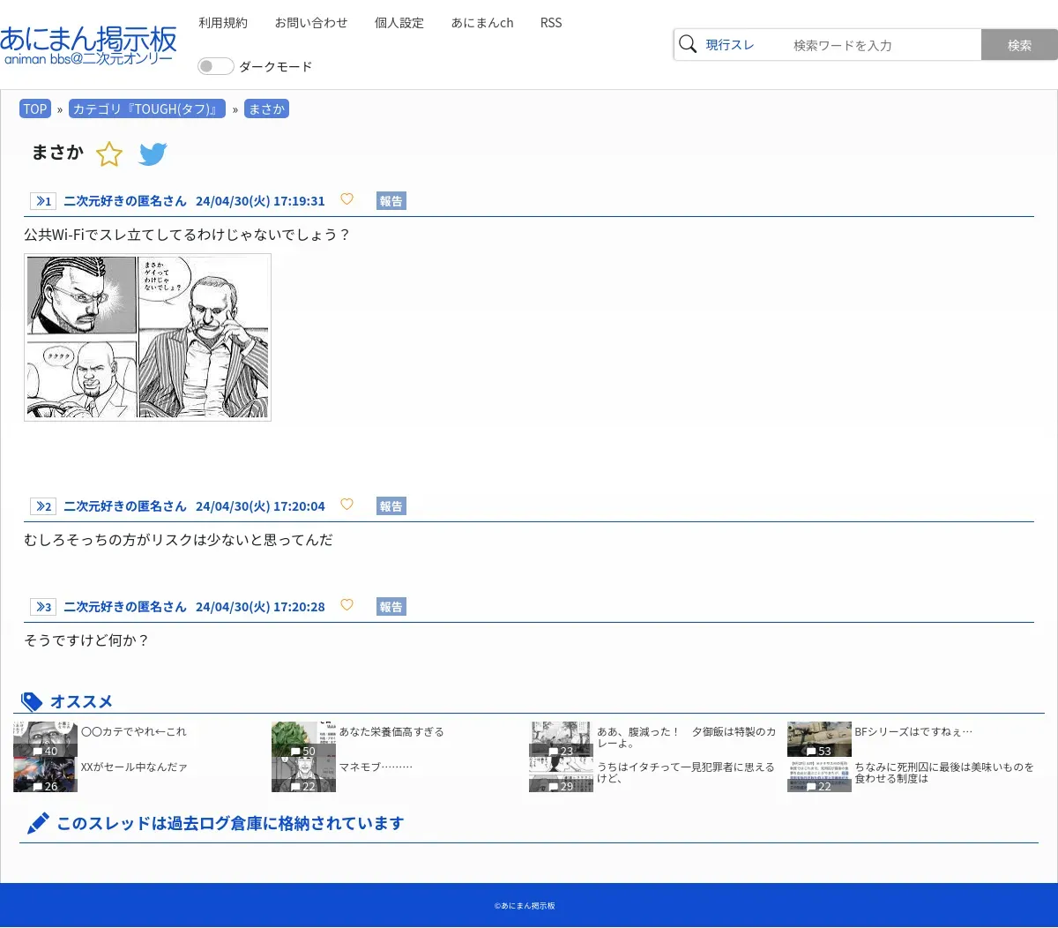Like post 1 with heart icon

pyautogui.click(x=346, y=199)
